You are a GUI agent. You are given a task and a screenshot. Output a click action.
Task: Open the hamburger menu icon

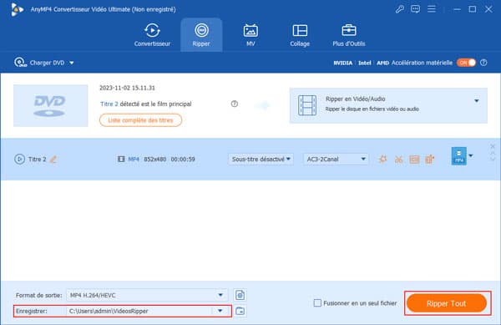coord(432,9)
